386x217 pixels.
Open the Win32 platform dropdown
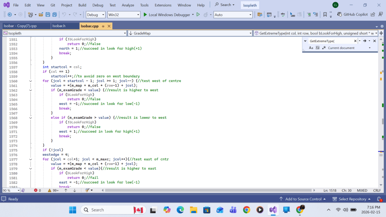(123, 15)
